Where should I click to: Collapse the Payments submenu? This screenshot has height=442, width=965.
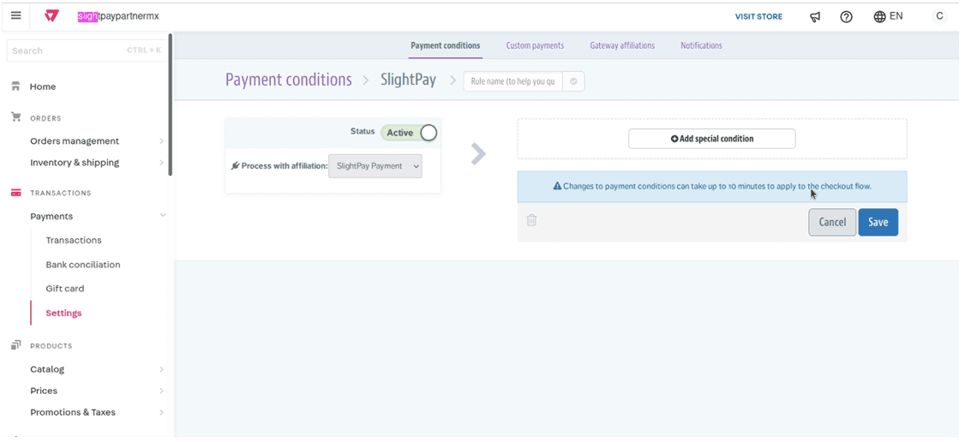pos(163,216)
